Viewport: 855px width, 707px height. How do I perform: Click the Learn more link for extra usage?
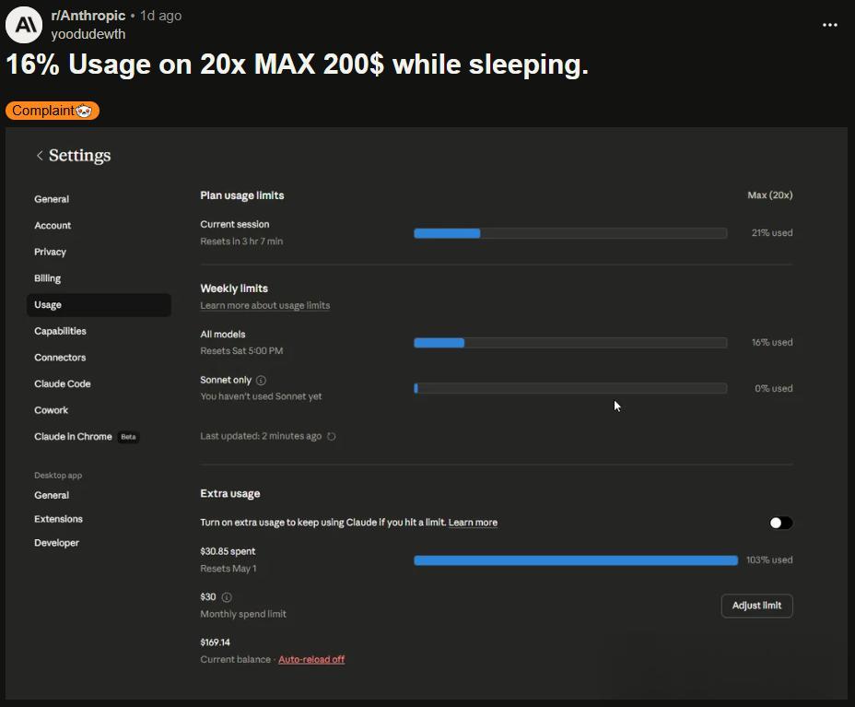[473, 523]
